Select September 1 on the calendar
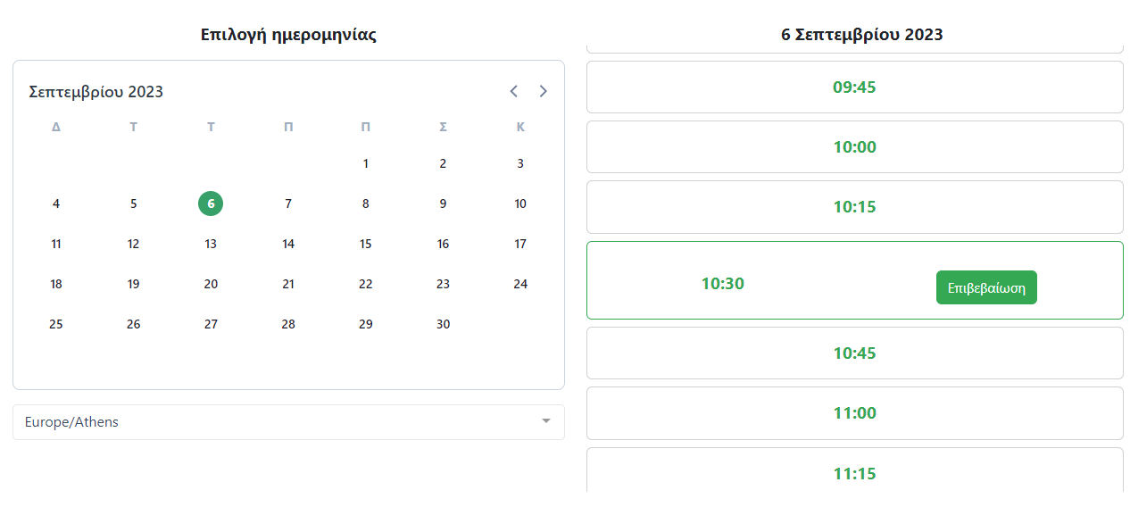 click(x=366, y=163)
